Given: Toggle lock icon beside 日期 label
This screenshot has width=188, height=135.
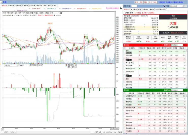Looking at the screenshot, I should click(164, 6).
